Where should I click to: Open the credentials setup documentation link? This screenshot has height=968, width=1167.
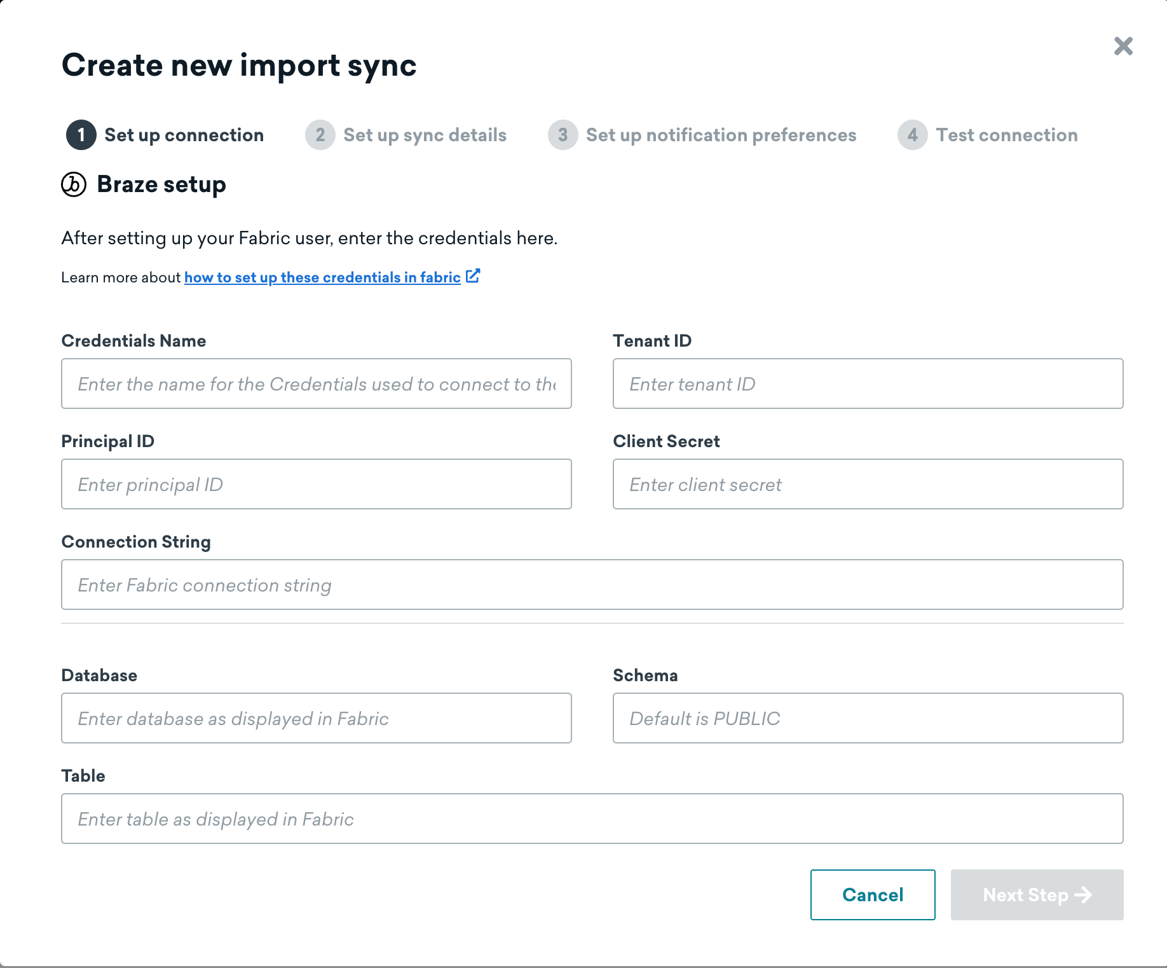[322, 277]
